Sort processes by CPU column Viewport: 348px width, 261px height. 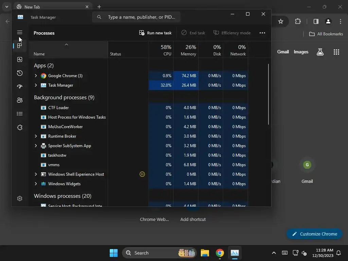161,50
